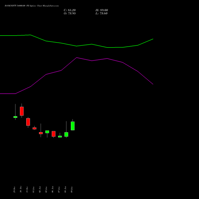Select the small red candle for 02 Jan
Viewport: 199px width, 199px height.
pyautogui.click(x=41, y=133)
